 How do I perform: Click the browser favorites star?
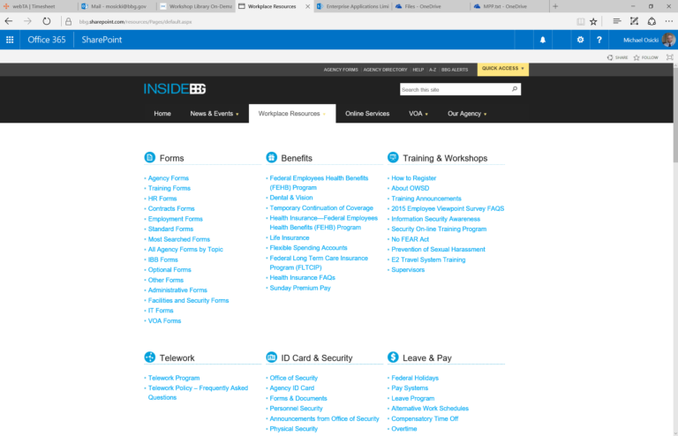(593, 20)
